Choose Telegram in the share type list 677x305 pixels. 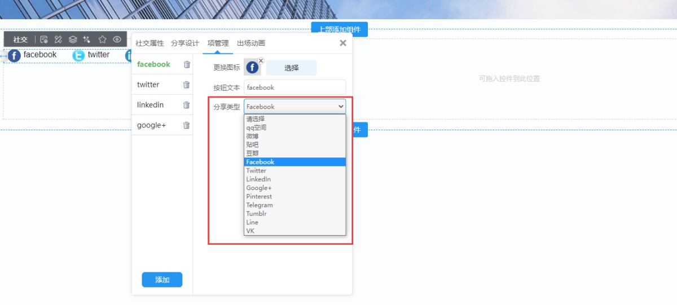click(x=295, y=205)
